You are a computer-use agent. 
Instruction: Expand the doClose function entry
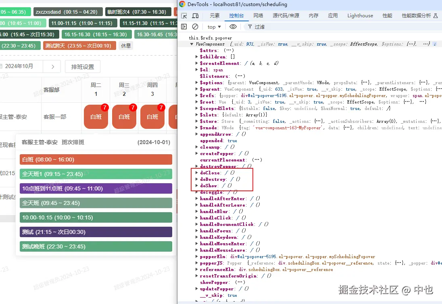tap(196, 173)
